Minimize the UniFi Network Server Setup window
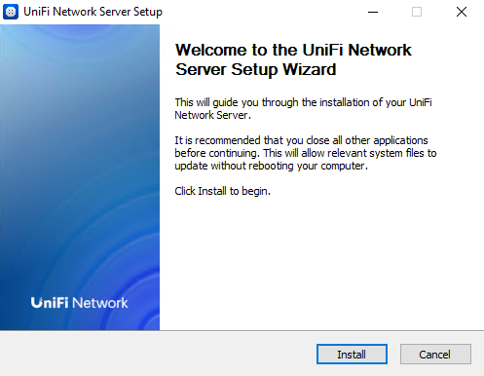484x376 pixels. pyautogui.click(x=373, y=12)
